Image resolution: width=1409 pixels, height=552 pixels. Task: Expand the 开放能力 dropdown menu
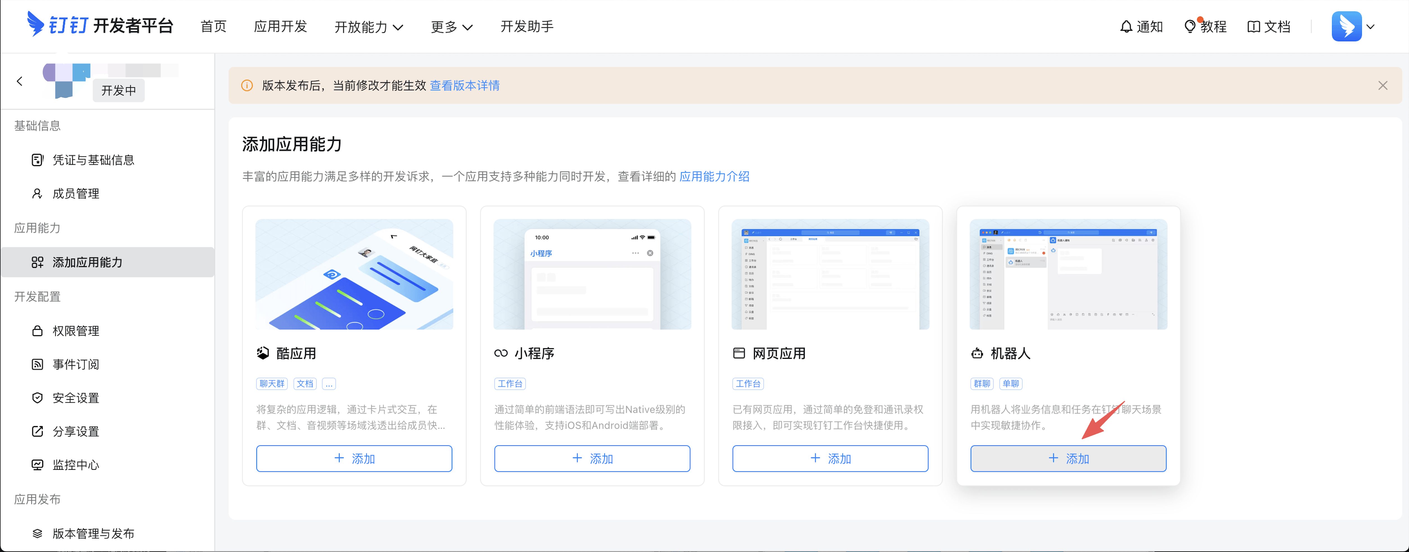(x=369, y=26)
